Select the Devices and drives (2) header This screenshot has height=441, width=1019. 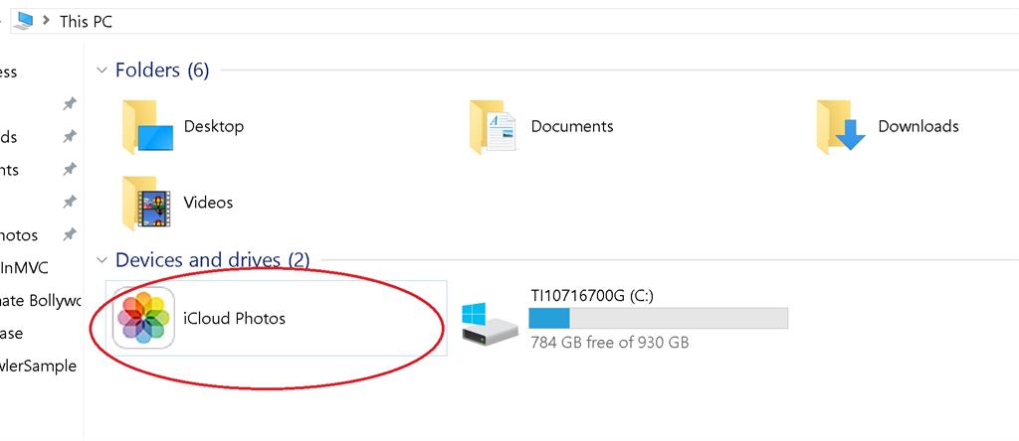[x=212, y=260]
